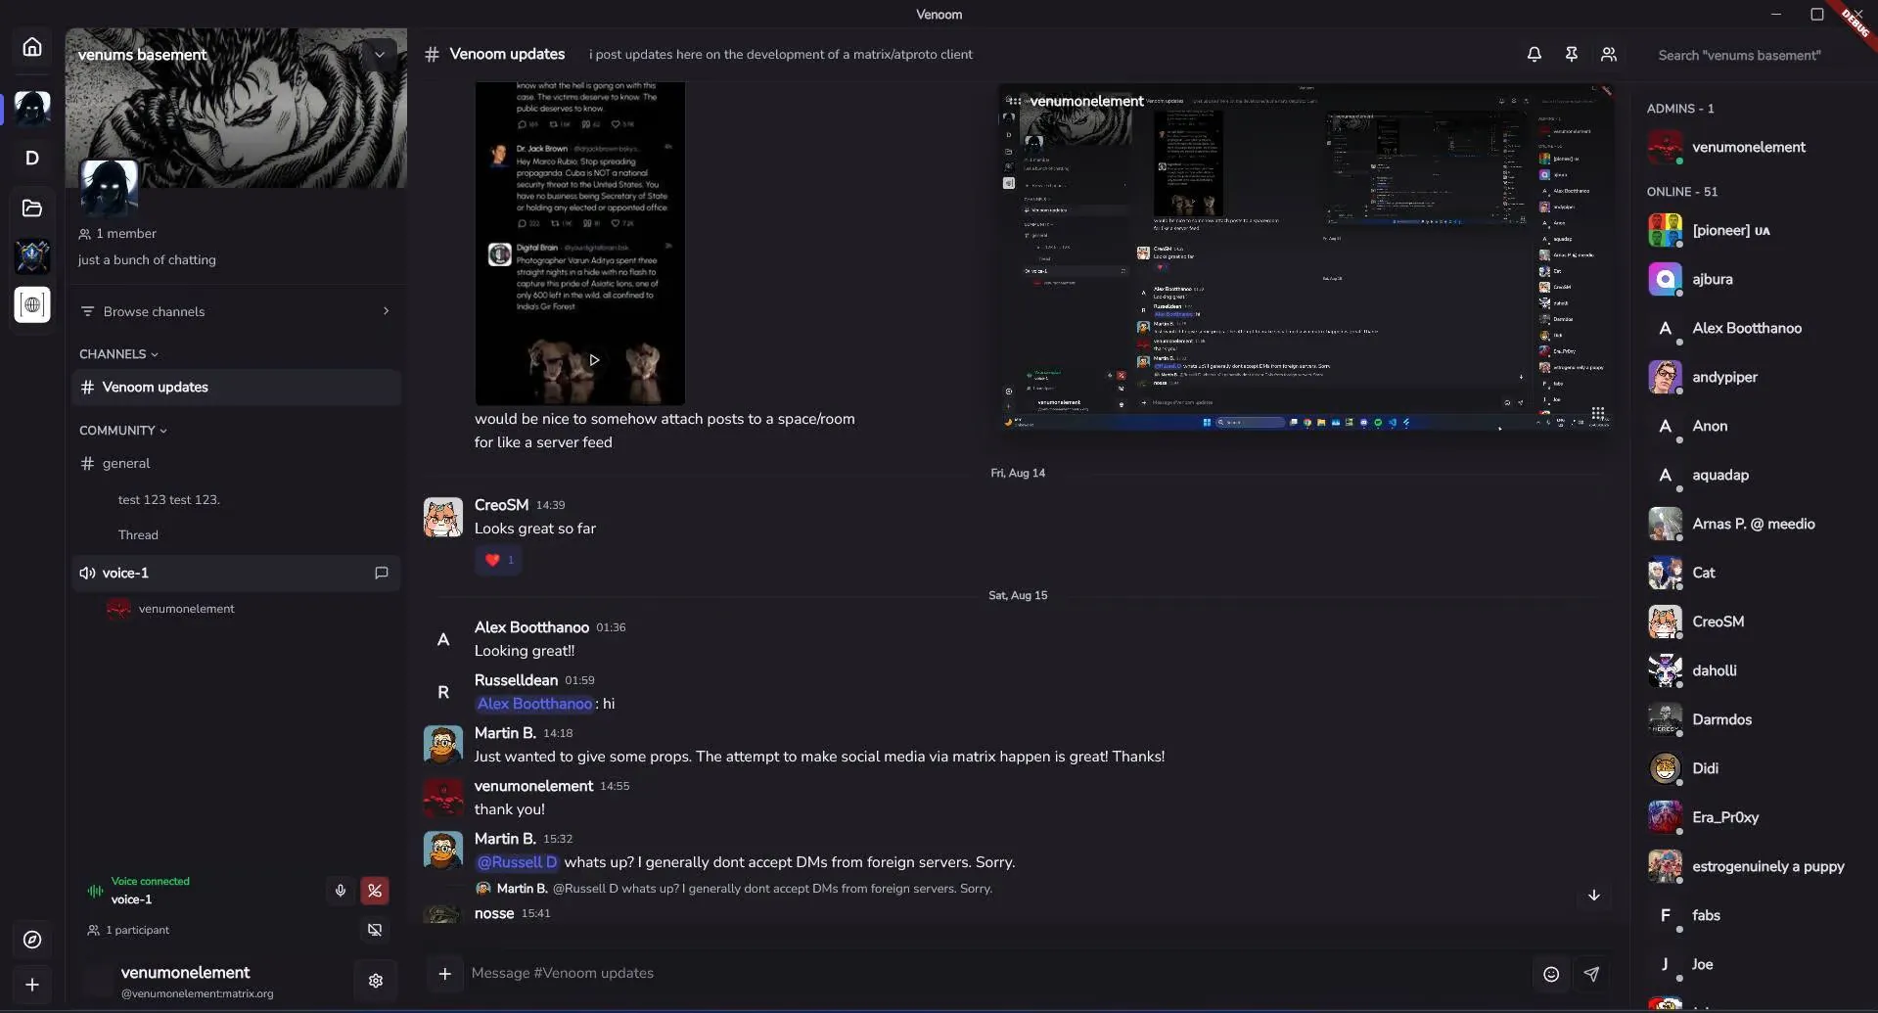Open the general channel

point(237,464)
